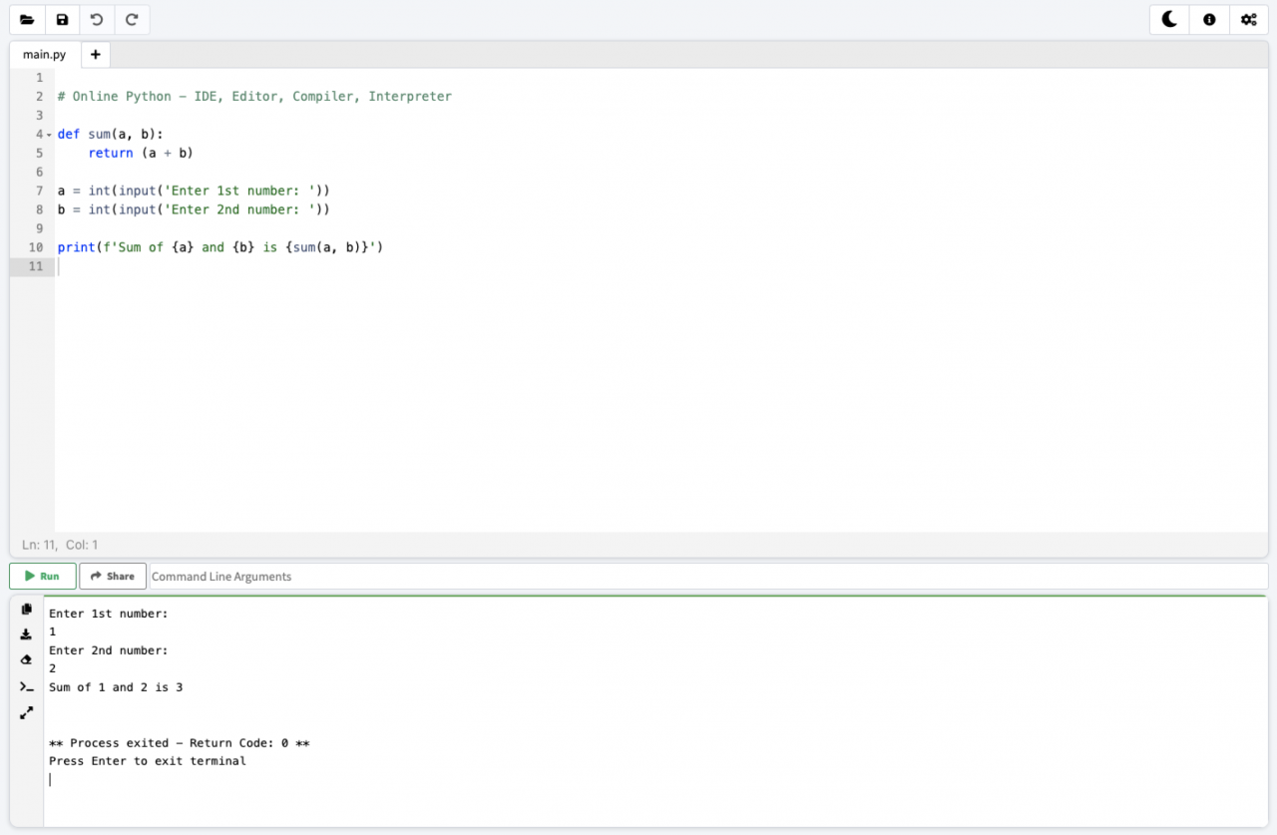Select line number 11 in the gutter
The image size is (1277, 835).
click(36, 266)
